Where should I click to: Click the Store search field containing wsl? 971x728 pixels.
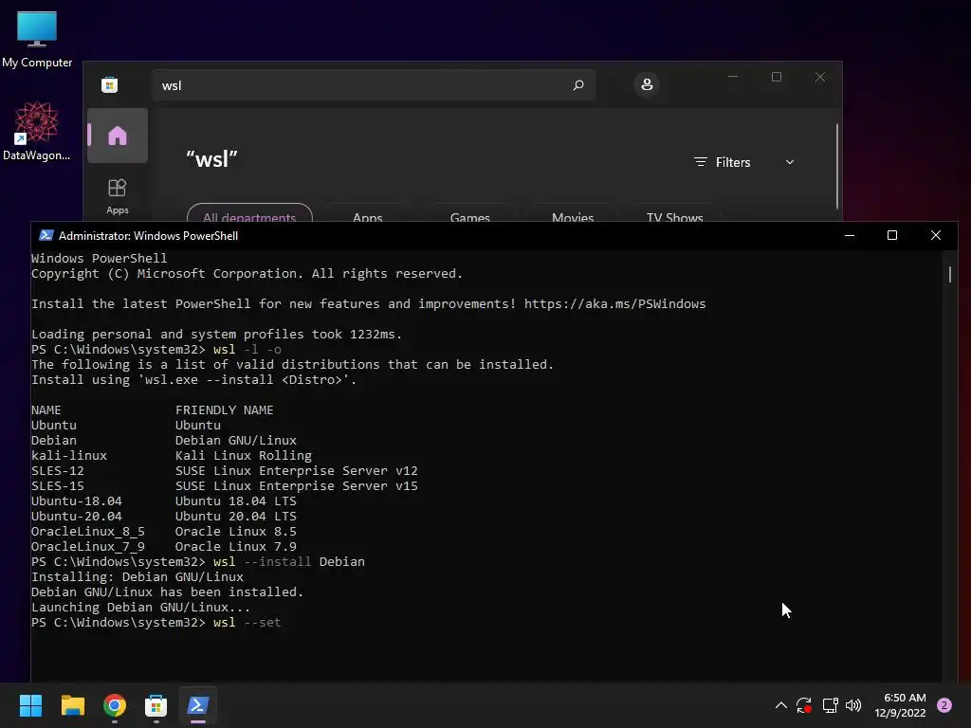(x=374, y=84)
